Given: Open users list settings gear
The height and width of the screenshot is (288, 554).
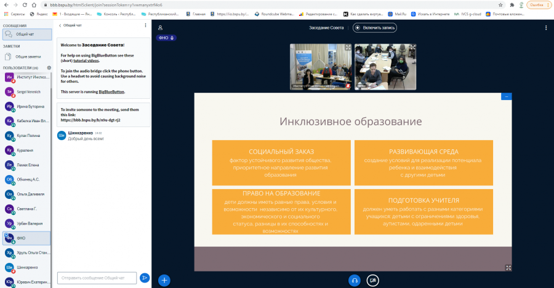Looking at the screenshot, I should click(x=49, y=68).
